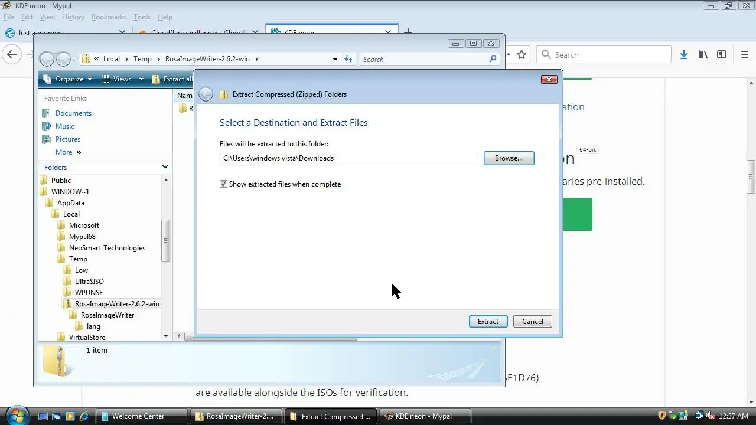This screenshot has height=425, width=756.
Task: Open the Mypal library icon
Action: pos(703,55)
